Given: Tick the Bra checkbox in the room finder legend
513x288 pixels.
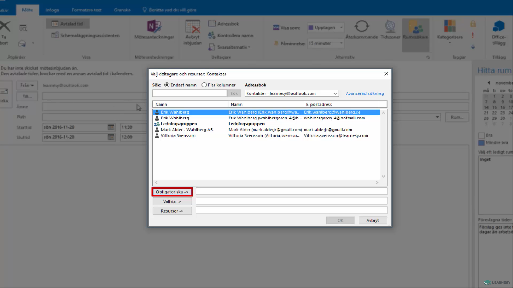Looking at the screenshot, I should click(481, 135).
